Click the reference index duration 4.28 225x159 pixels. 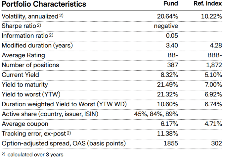[216, 45]
